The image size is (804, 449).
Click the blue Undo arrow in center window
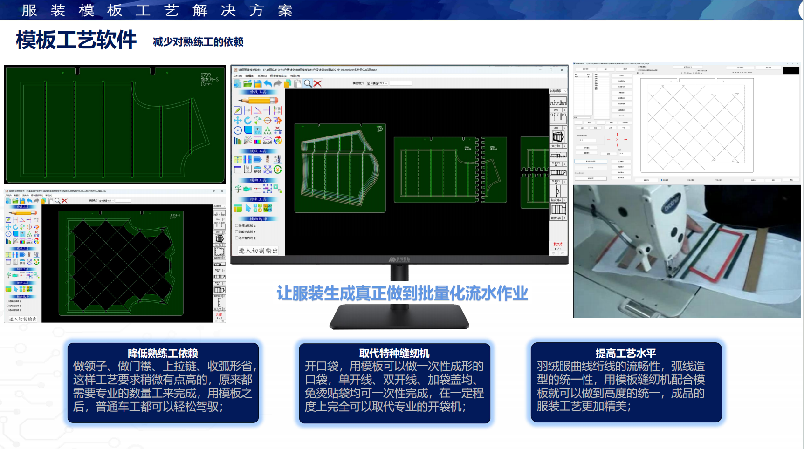pyautogui.click(x=268, y=84)
